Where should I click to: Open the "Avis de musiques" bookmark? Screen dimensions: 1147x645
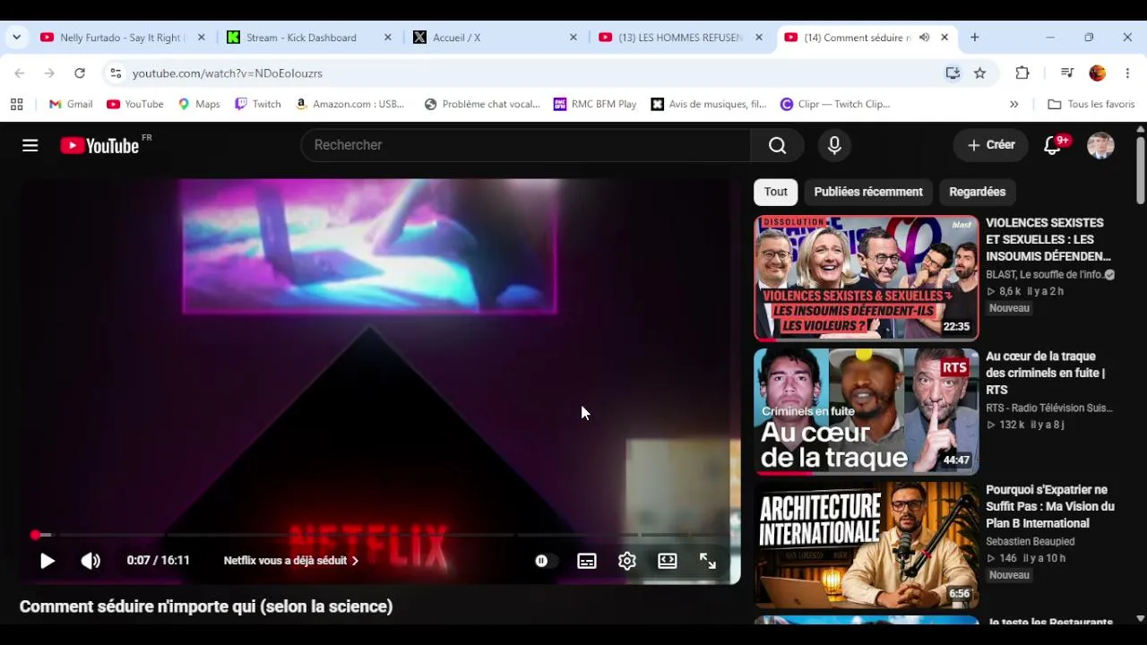point(709,104)
